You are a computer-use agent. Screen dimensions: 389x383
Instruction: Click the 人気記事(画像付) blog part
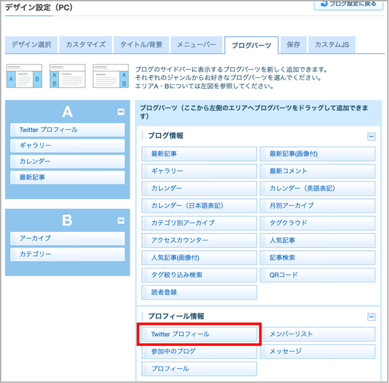tap(199, 258)
